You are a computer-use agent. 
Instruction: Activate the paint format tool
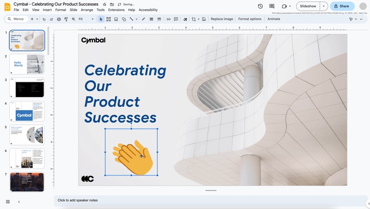pos(66,19)
